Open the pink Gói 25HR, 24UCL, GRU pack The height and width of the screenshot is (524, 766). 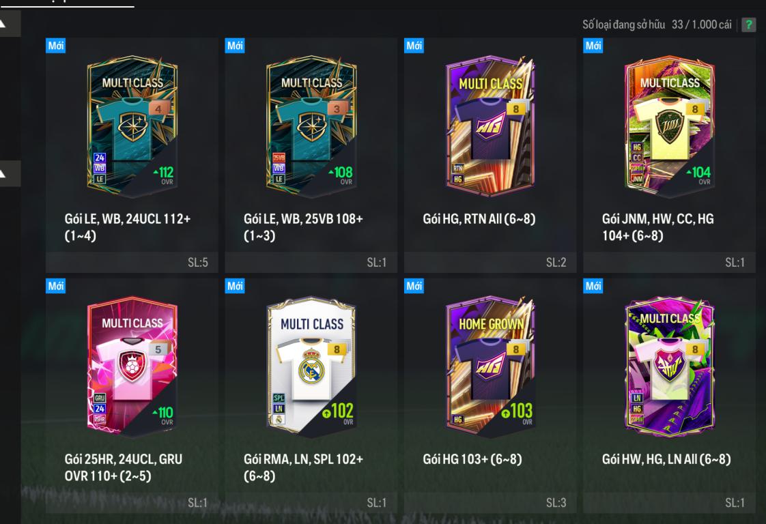point(132,395)
